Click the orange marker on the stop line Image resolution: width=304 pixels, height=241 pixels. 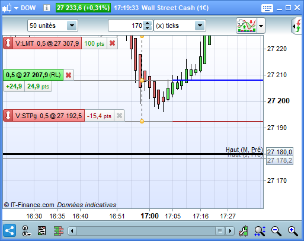pyautogui.click(x=142, y=121)
